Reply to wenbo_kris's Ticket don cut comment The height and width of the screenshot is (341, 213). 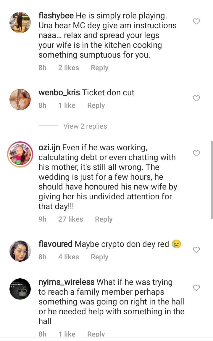(96, 105)
